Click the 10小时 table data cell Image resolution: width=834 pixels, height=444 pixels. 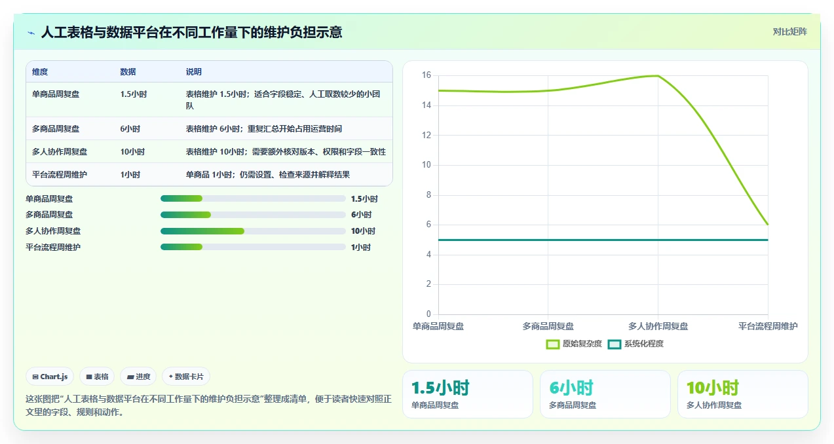(x=132, y=152)
